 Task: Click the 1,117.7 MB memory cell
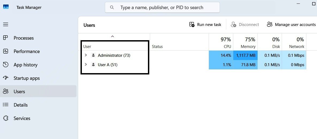point(245,55)
